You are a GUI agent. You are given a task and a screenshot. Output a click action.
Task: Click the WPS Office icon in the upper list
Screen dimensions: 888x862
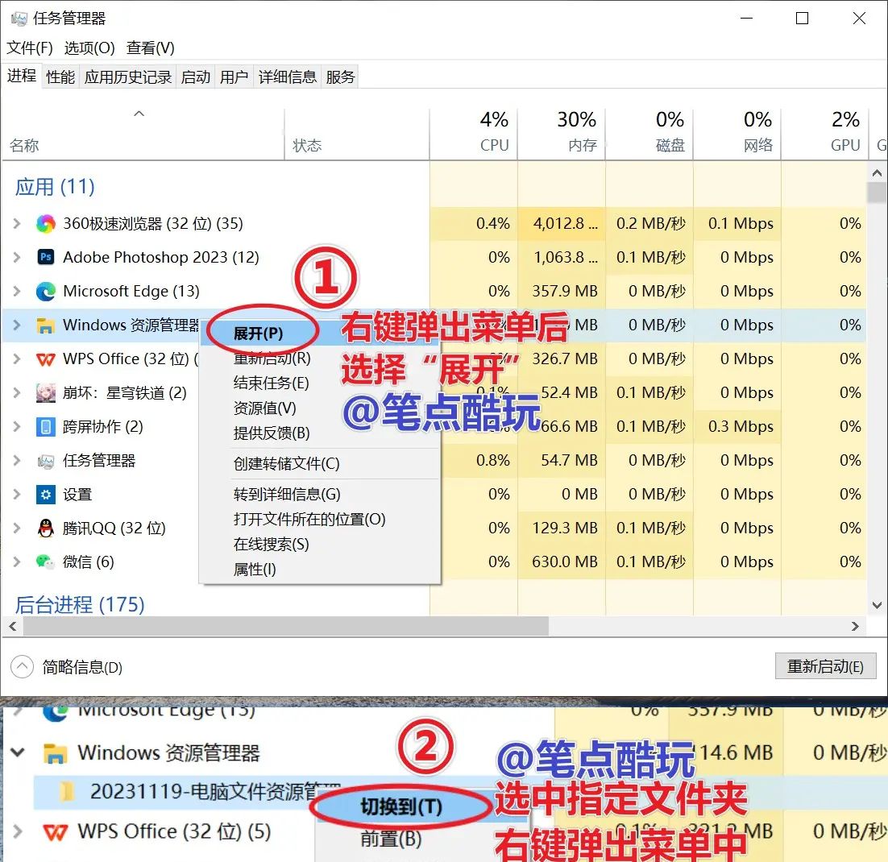coord(45,359)
